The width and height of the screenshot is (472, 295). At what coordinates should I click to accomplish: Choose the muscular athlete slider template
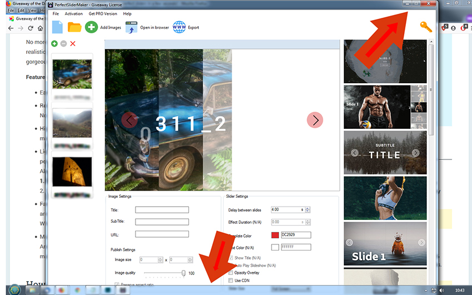coord(385,107)
